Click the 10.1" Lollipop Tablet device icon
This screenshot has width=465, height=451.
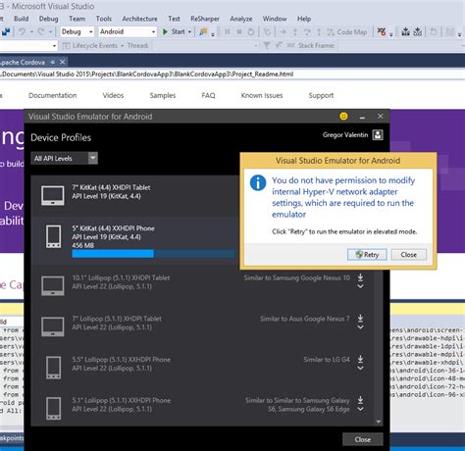(53, 285)
